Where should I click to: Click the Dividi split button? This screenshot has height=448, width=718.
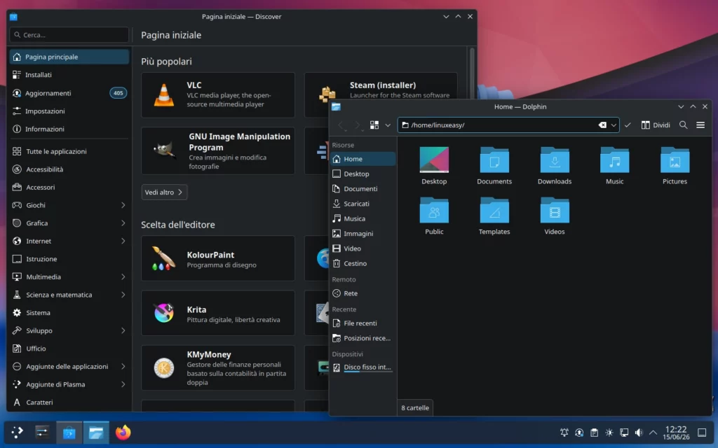[656, 125]
